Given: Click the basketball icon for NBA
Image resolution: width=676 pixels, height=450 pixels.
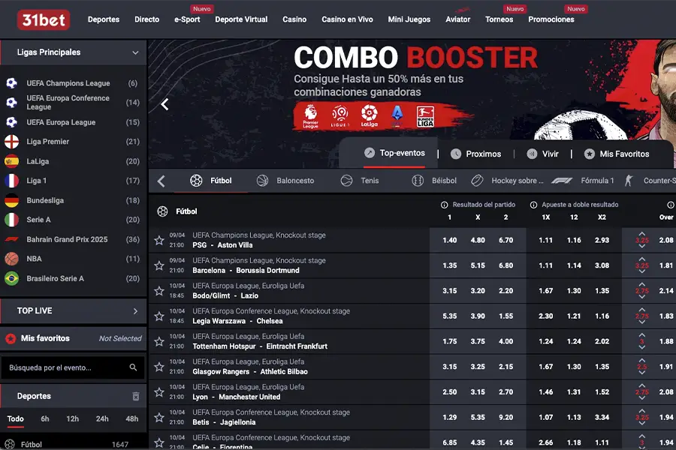Looking at the screenshot, I should click(x=11, y=259).
